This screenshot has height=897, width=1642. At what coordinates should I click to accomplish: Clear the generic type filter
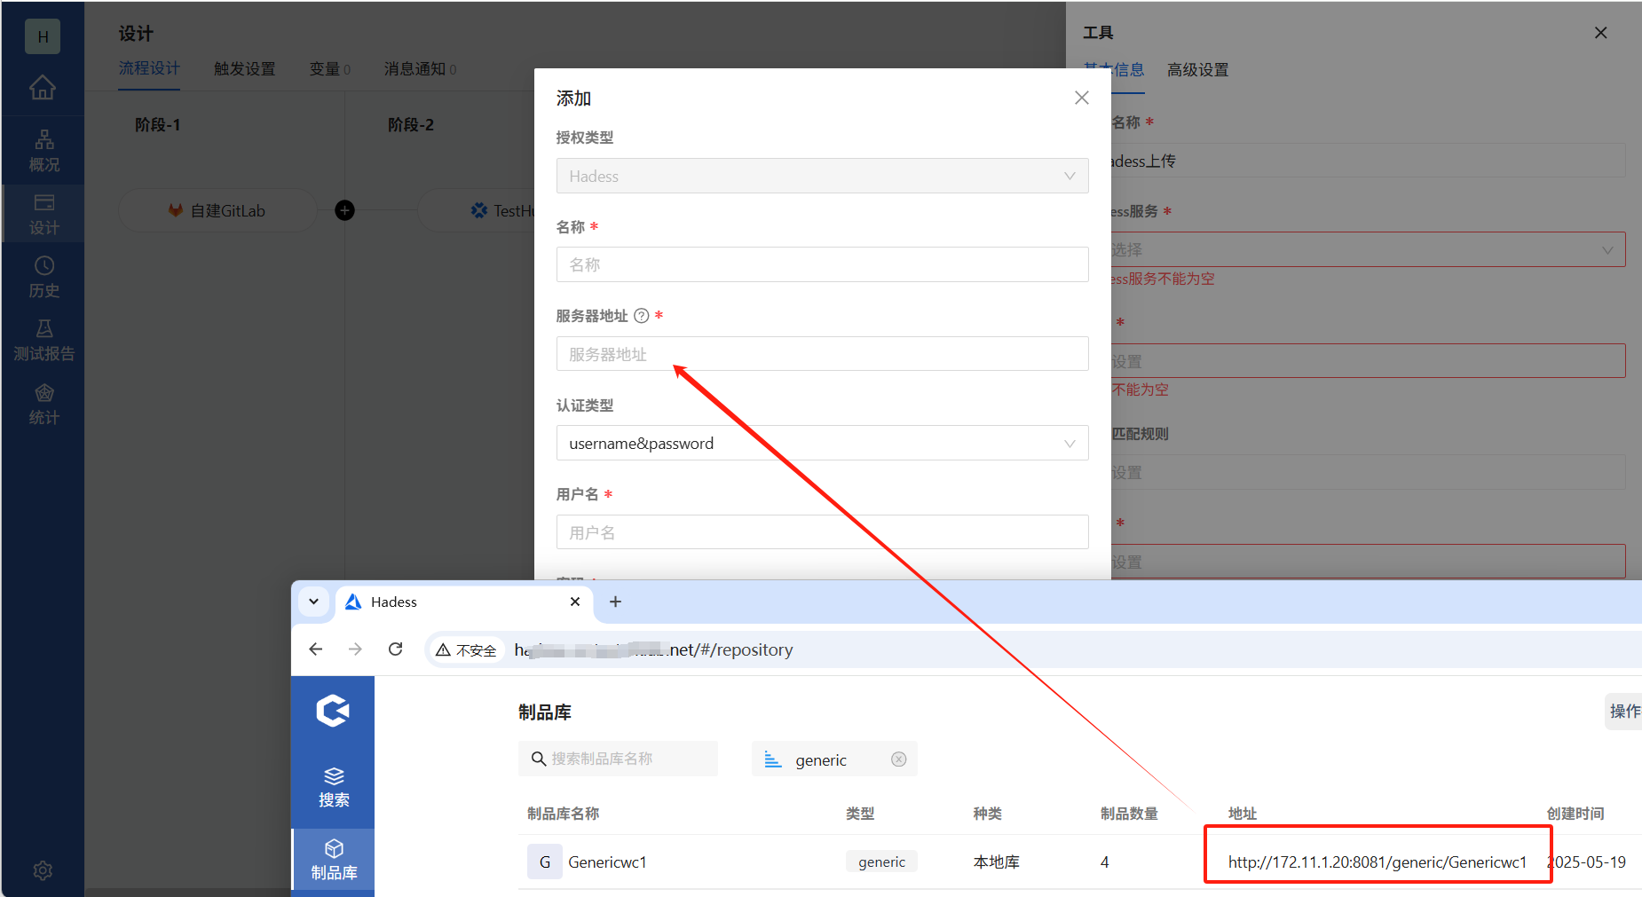pos(898,759)
